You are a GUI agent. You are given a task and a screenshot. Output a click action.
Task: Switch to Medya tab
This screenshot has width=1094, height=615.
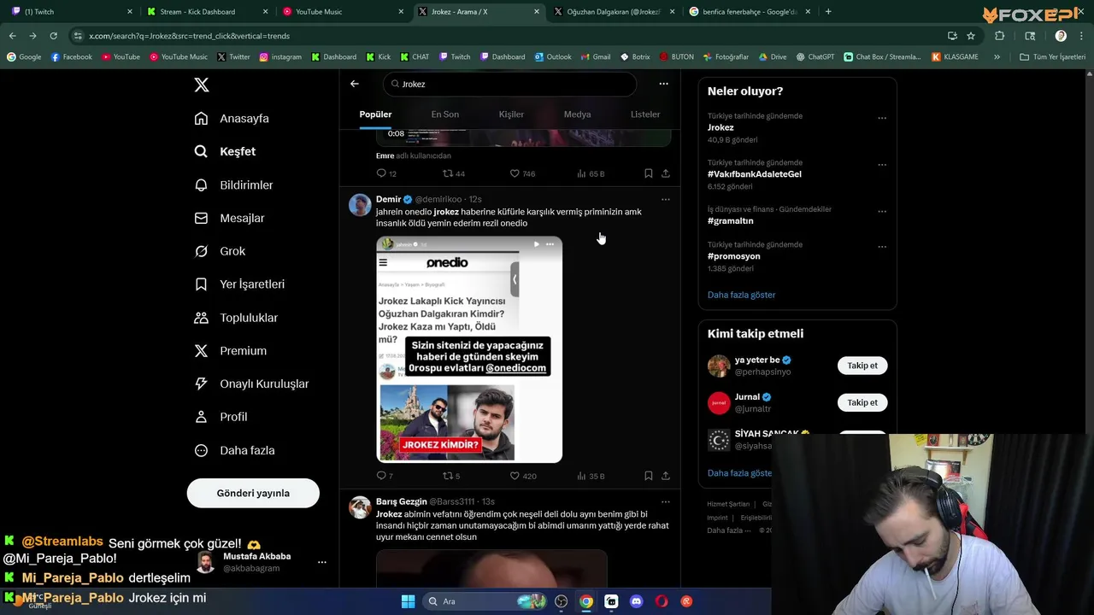pos(577,114)
